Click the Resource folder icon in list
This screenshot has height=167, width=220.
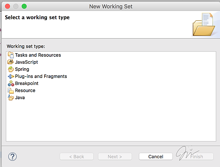click(x=10, y=90)
